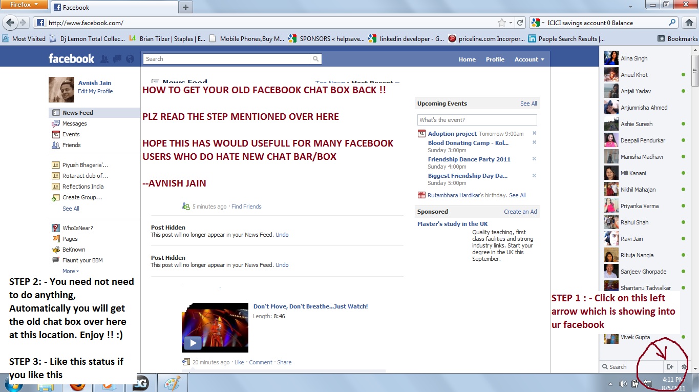Click the volume icon in system tray

click(x=623, y=383)
